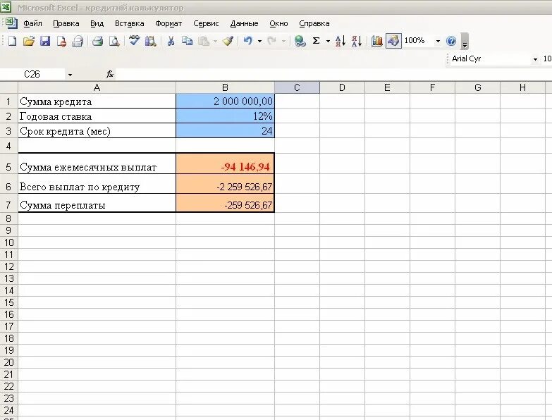Select the -259 526,67 overpayment cell

click(226, 203)
